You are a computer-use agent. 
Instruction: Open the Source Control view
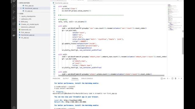(14, 12)
